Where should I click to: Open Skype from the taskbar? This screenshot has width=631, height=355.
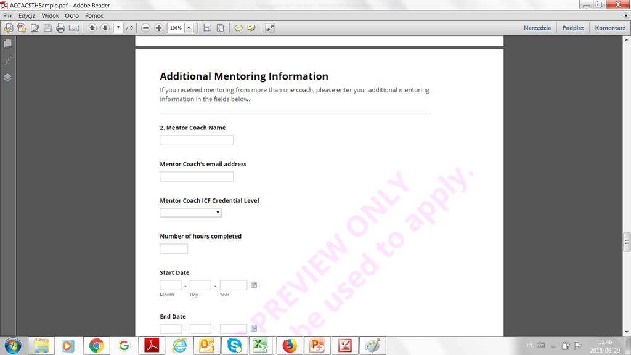pyautogui.click(x=234, y=346)
